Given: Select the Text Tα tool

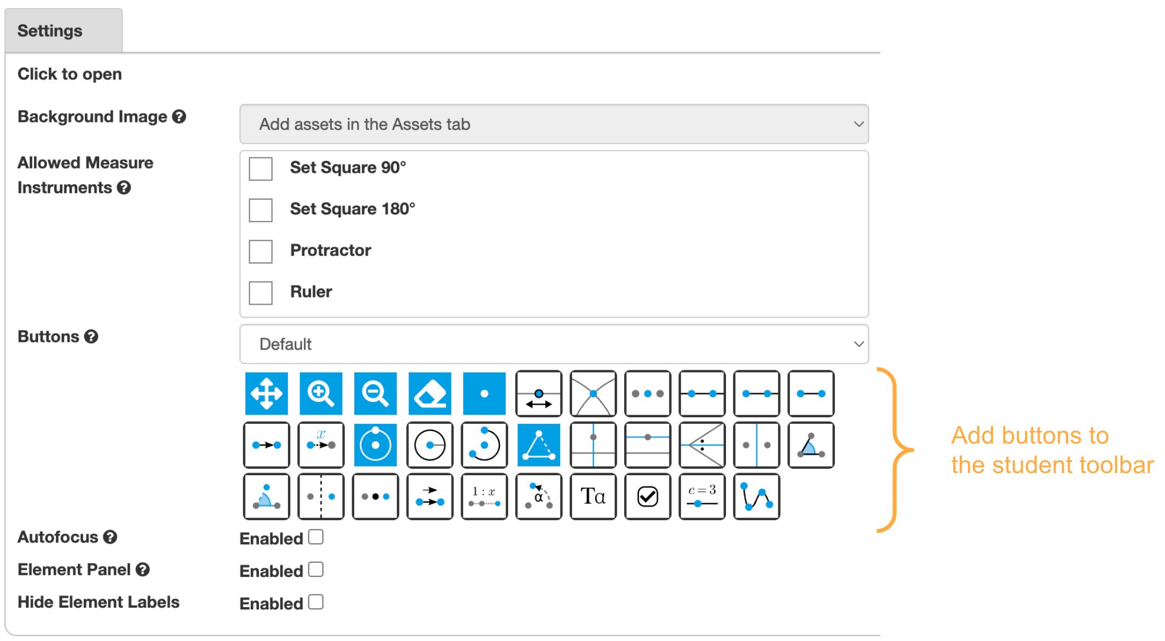Looking at the screenshot, I should (x=593, y=497).
